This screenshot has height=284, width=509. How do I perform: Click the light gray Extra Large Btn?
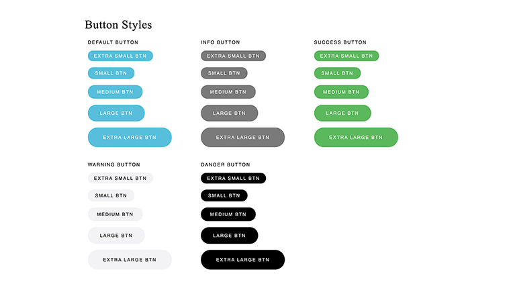130,260
